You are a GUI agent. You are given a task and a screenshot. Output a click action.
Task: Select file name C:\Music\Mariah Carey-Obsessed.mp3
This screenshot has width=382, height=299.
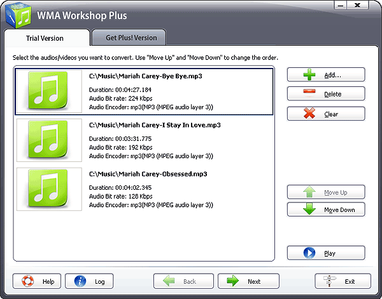tap(148, 174)
